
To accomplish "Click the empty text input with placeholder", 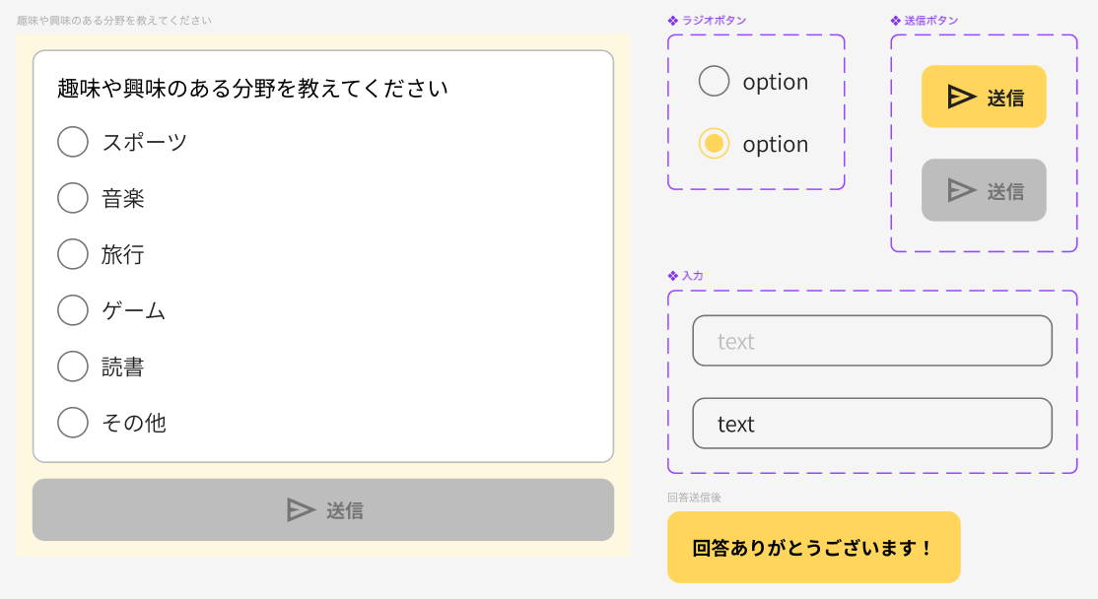I will 872,340.
